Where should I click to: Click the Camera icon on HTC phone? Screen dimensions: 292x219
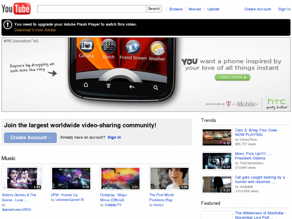(86, 46)
